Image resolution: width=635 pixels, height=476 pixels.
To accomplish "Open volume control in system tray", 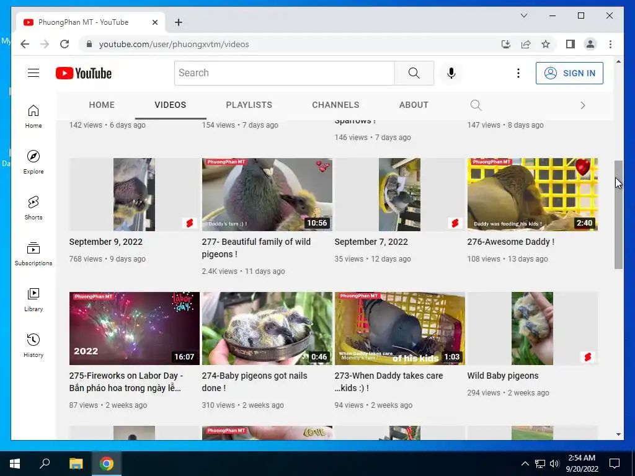I will (554, 464).
